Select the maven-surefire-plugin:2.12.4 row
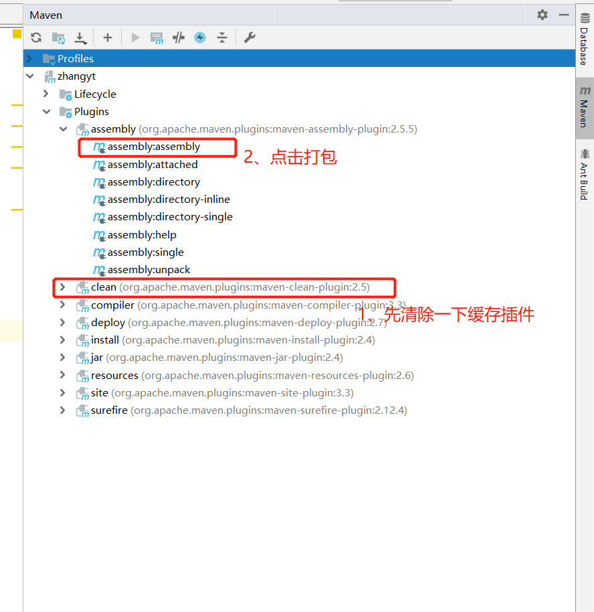Viewport: 594px width, 612px height. (x=299, y=410)
